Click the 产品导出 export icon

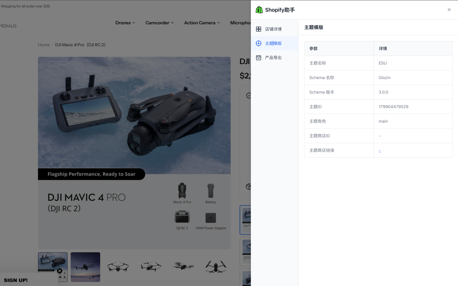[x=259, y=58]
